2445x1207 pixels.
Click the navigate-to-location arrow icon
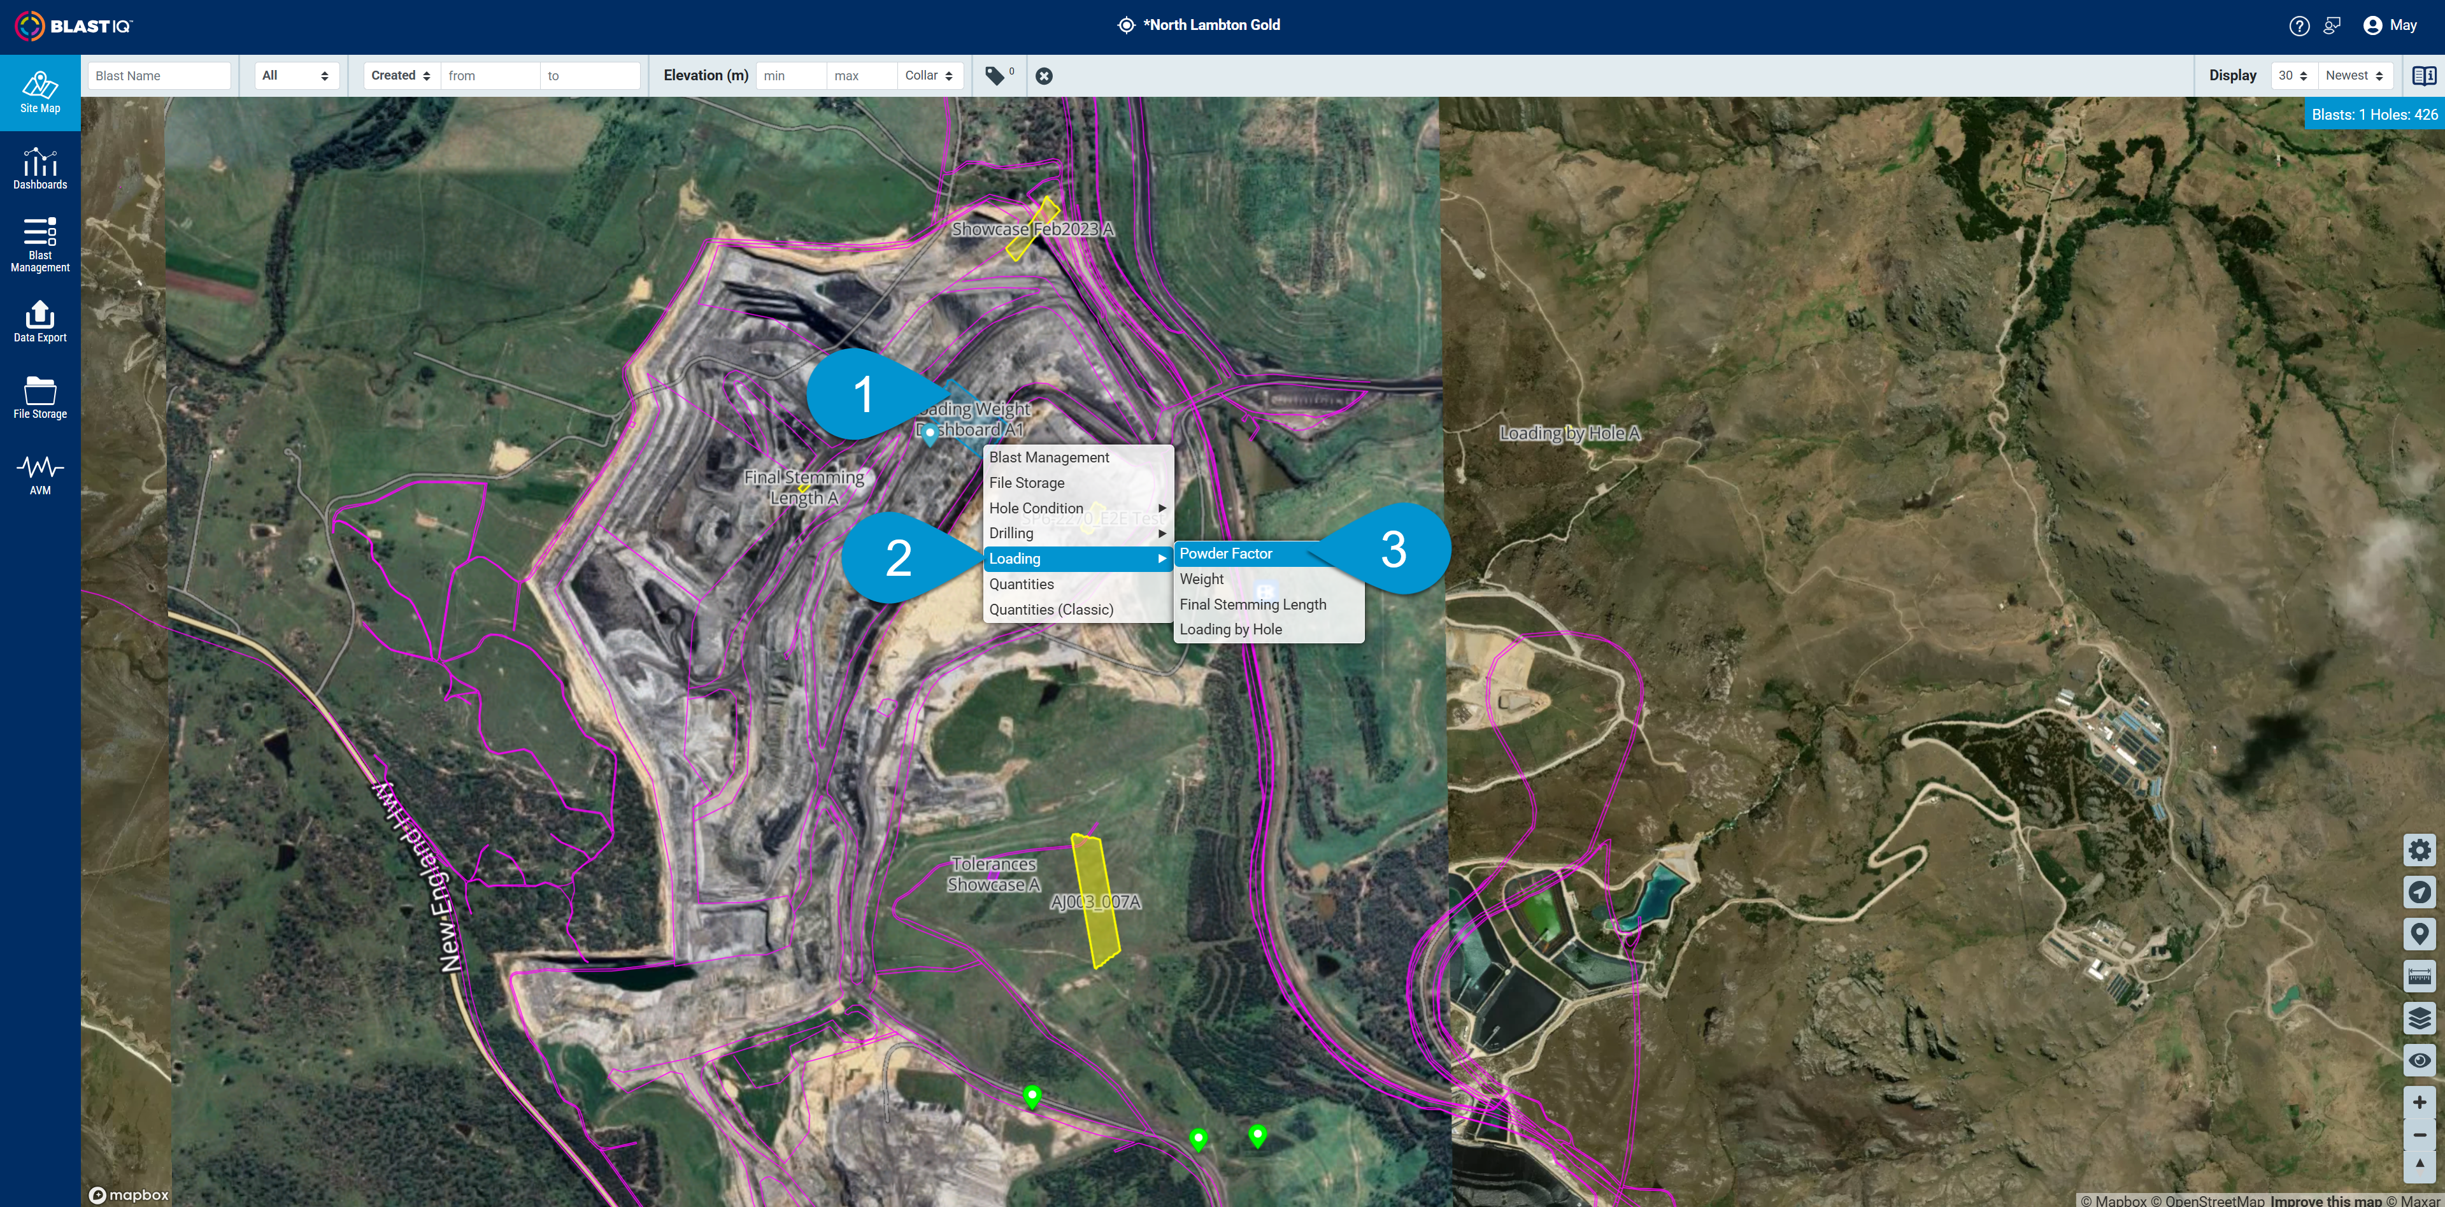(2420, 892)
